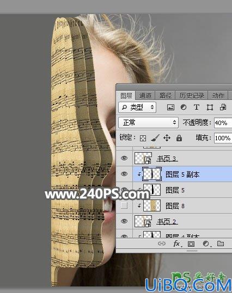Open the fx layer style menu
Image resolution: width=232 pixels, height=293 pixels.
177,244
